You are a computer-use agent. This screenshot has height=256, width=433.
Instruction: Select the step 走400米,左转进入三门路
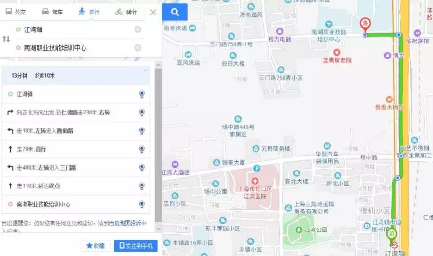tap(76, 168)
